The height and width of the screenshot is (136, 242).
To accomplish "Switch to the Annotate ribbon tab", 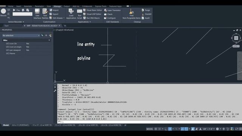I will click(28, 6).
